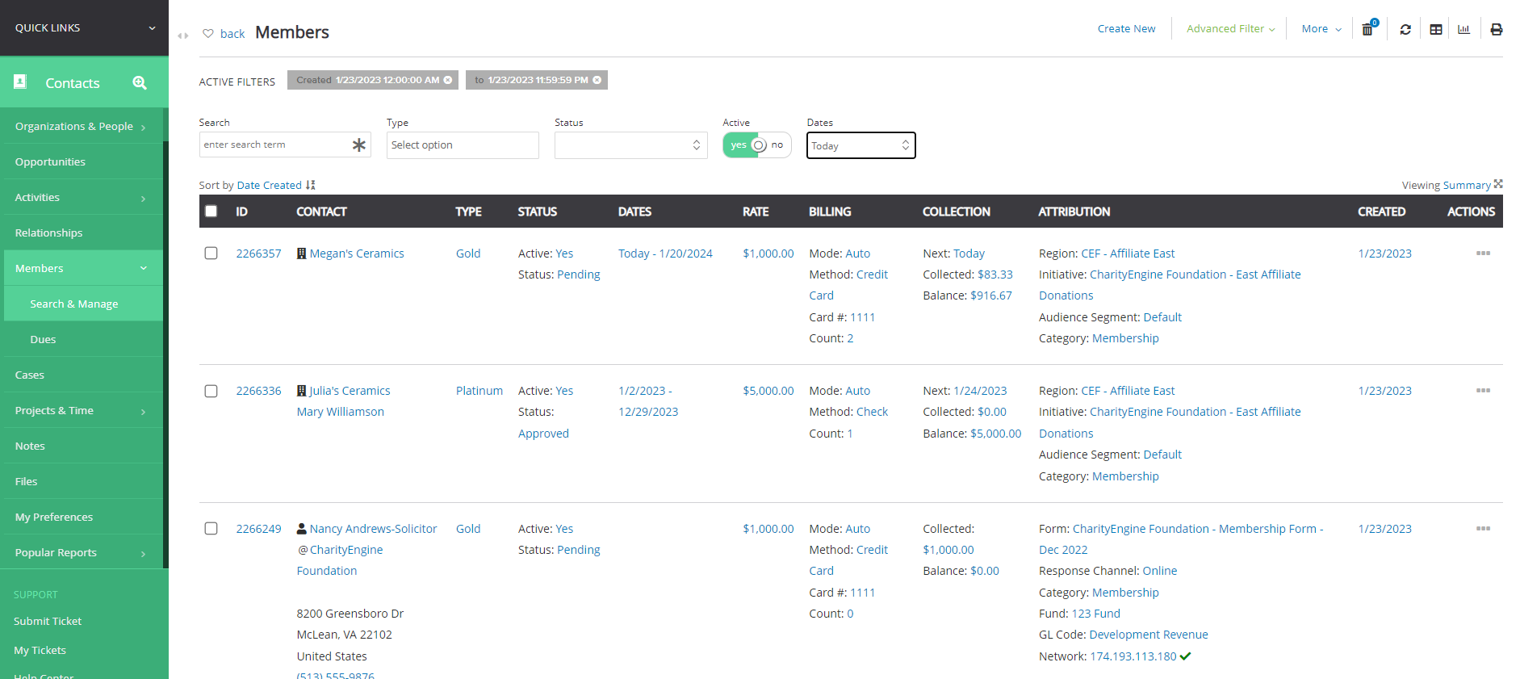Remove the Created 1/23/2023 12:00:00 AM filter
This screenshot has height=679, width=1520.
(448, 80)
